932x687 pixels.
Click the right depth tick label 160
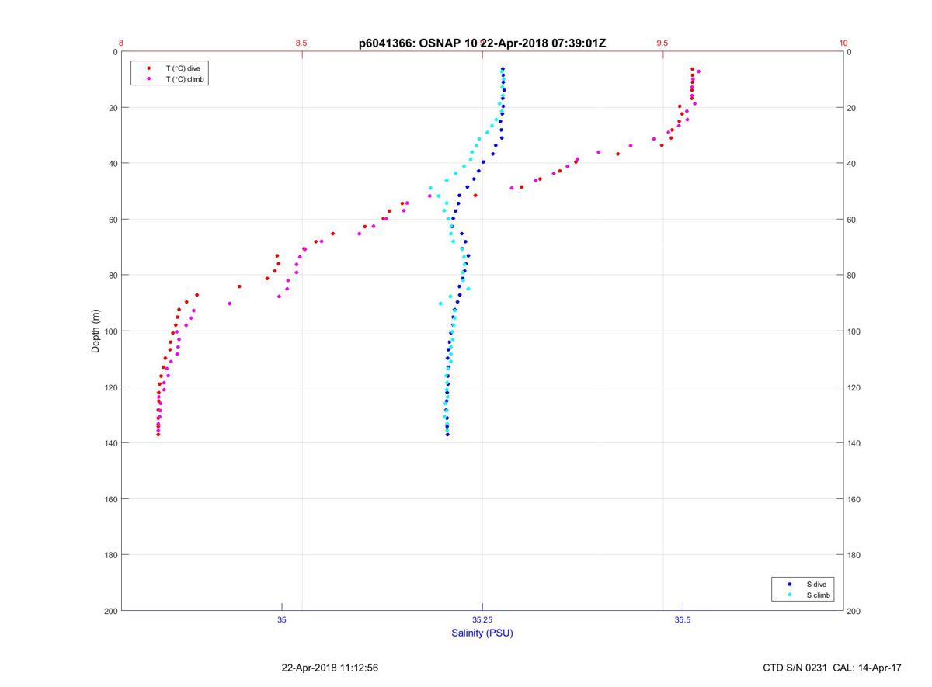[854, 499]
